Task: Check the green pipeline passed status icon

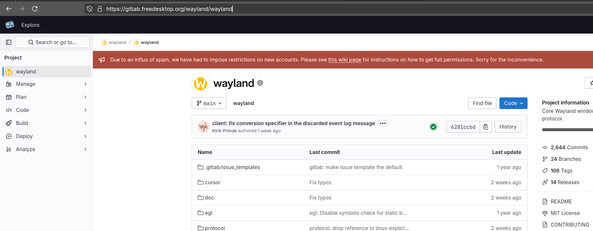Action: click(433, 127)
